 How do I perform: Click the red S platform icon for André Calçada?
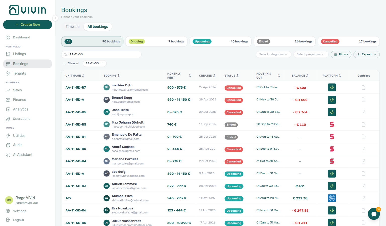point(332,149)
